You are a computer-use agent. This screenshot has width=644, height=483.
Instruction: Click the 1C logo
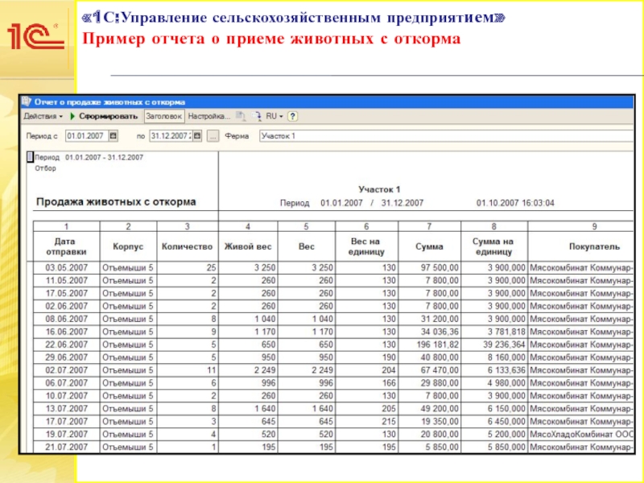coord(35,36)
